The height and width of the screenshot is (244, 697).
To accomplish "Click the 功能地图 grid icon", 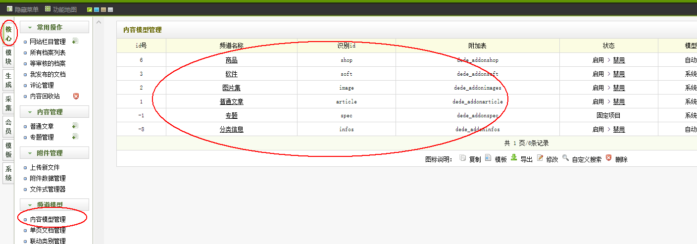I will 48,9.
